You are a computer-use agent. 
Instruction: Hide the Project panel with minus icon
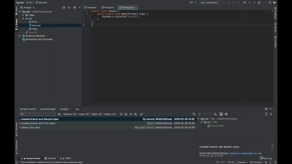pos(79,7)
